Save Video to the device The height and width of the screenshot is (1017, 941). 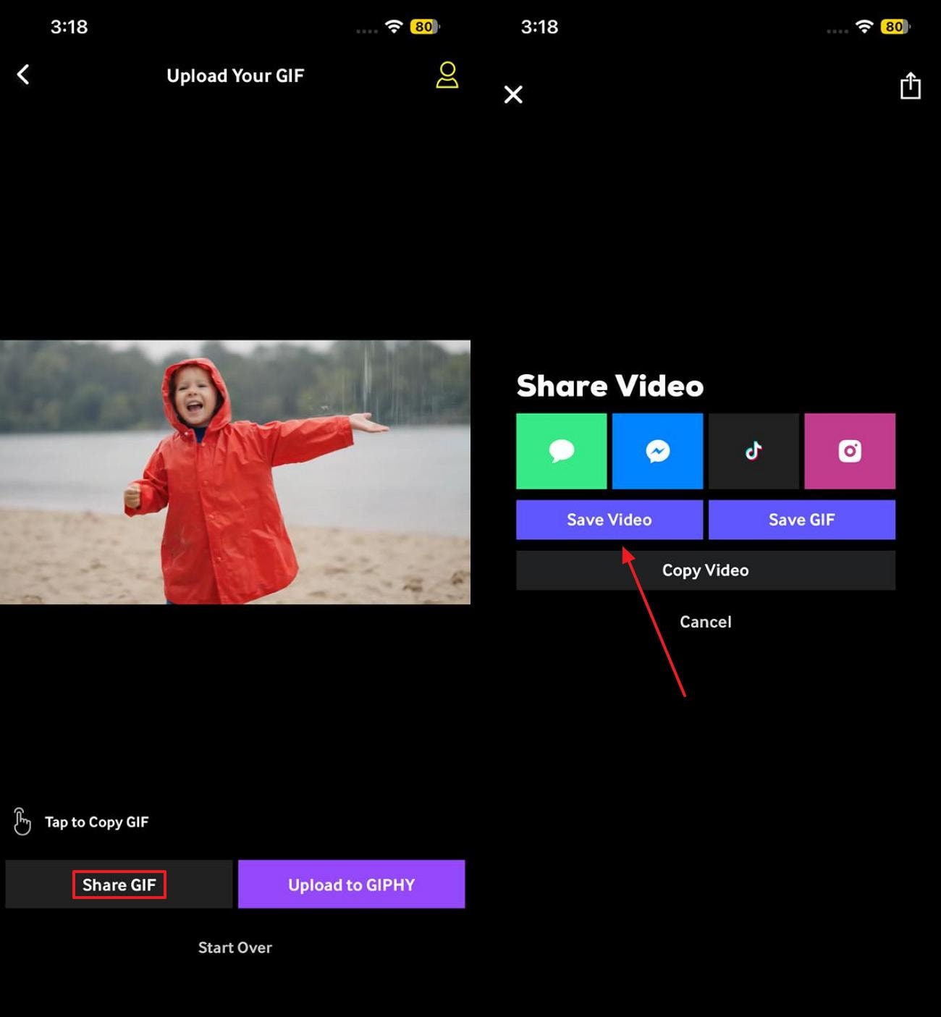click(x=609, y=519)
